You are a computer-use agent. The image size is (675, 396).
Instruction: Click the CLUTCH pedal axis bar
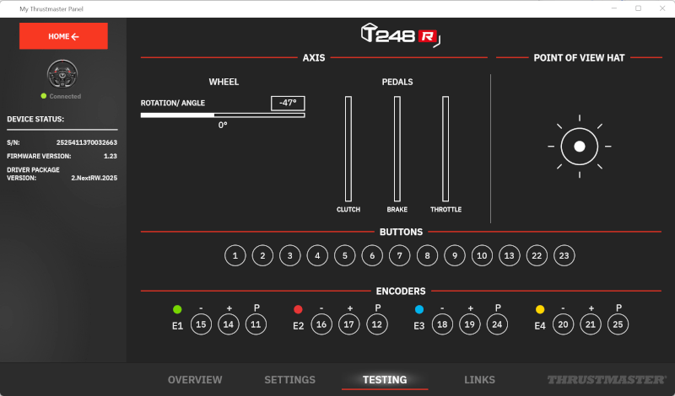[348, 149]
